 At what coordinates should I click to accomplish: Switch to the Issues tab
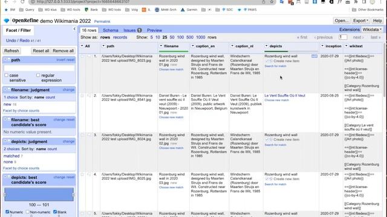[x=129, y=30]
